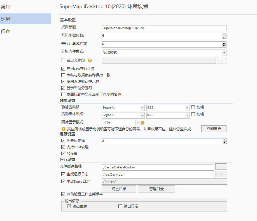Uncheck 显示千位分割符 option
Image resolution: width=257 pixels, height=221 pixels.
[63, 88]
